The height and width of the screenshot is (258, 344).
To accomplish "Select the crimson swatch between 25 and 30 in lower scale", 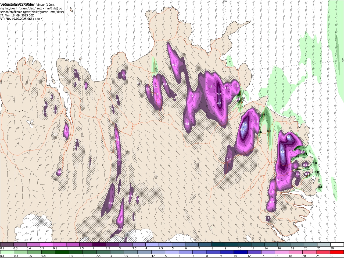I will pos(323,252).
